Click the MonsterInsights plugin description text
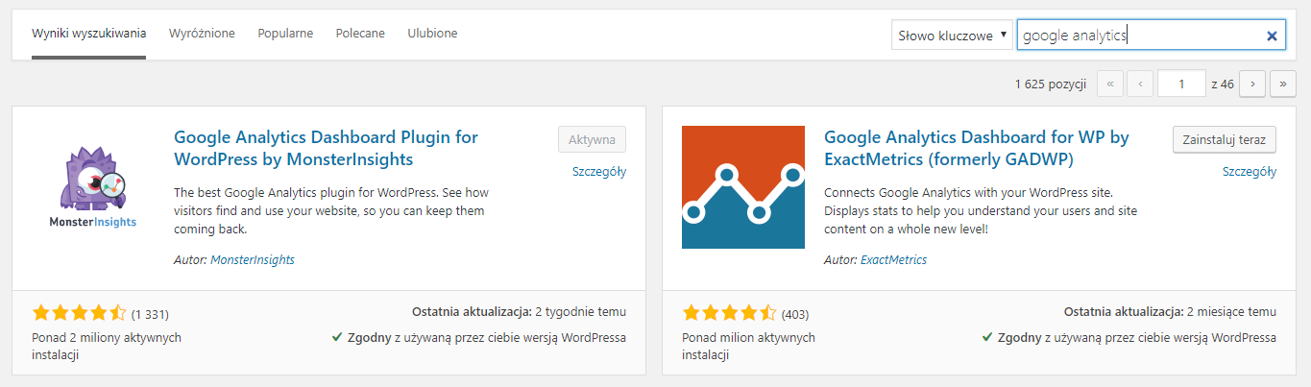Screen dimensions: 1311x387 (x=329, y=210)
